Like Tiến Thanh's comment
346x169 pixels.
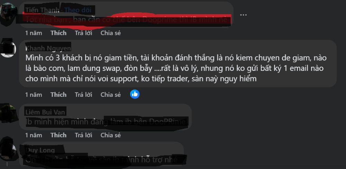[58, 33]
